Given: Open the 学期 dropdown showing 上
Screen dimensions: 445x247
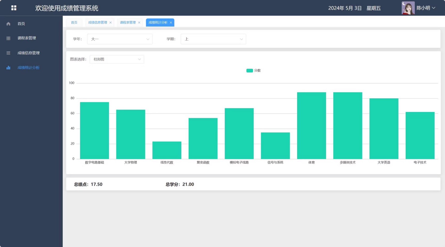Looking at the screenshot, I should (x=213, y=39).
